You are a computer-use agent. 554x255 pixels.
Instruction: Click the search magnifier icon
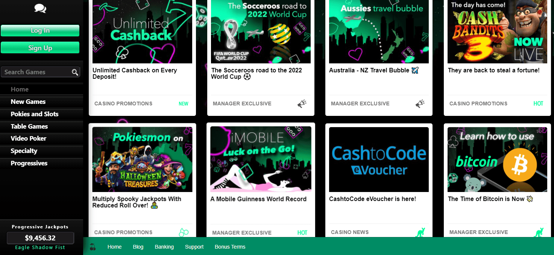(x=75, y=72)
